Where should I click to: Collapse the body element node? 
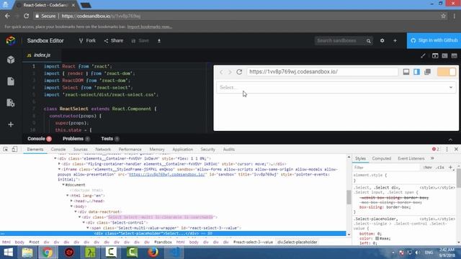71,206
